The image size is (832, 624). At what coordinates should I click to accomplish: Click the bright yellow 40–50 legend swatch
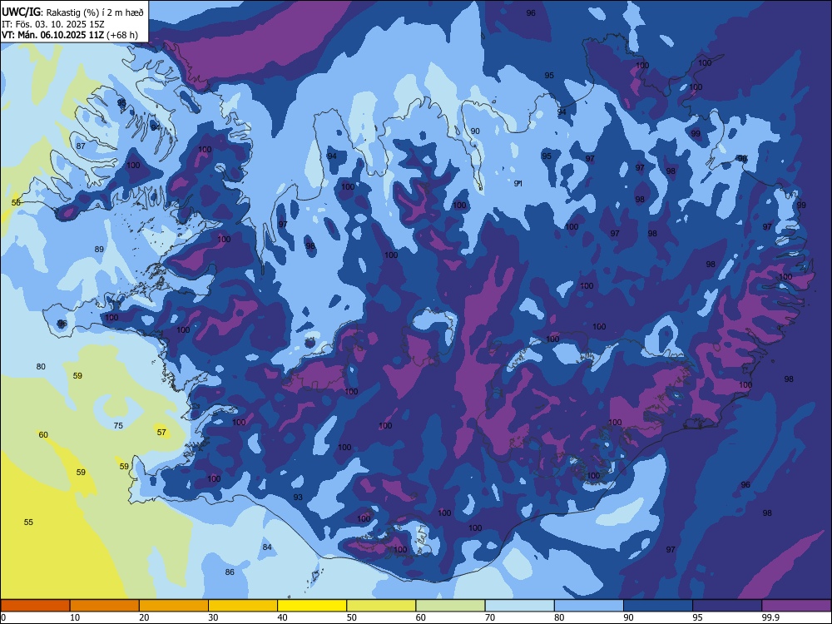point(312,606)
